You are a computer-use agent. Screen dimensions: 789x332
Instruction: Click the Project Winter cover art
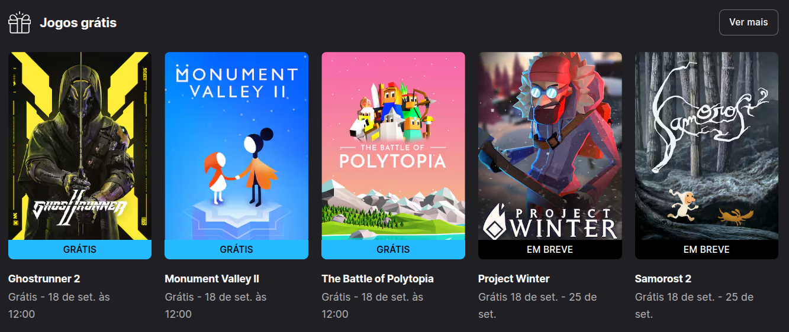550,146
